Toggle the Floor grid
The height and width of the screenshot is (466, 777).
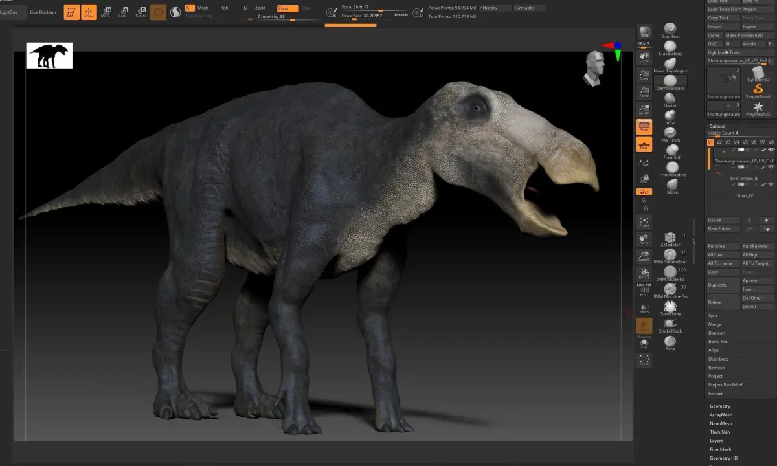click(x=644, y=144)
